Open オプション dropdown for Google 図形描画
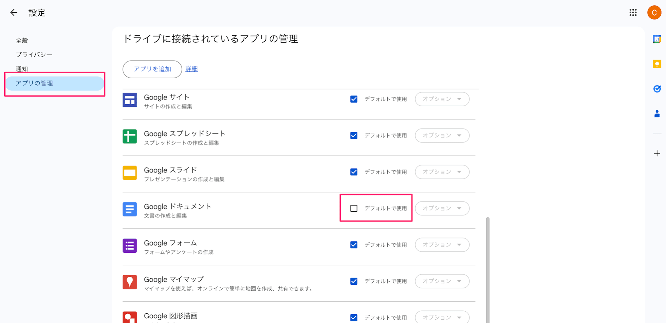This screenshot has width=666, height=323. 442,317
